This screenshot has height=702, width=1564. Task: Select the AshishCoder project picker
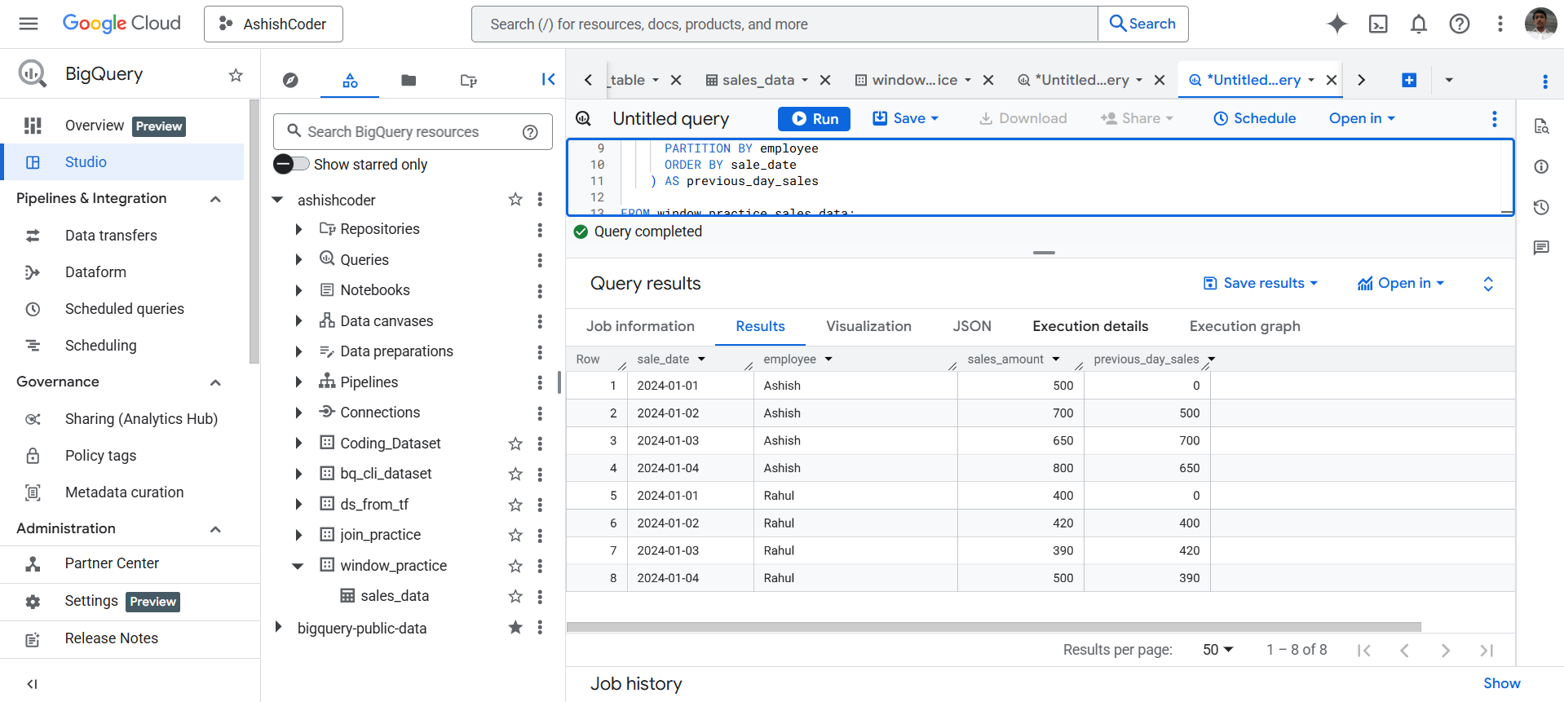273,24
